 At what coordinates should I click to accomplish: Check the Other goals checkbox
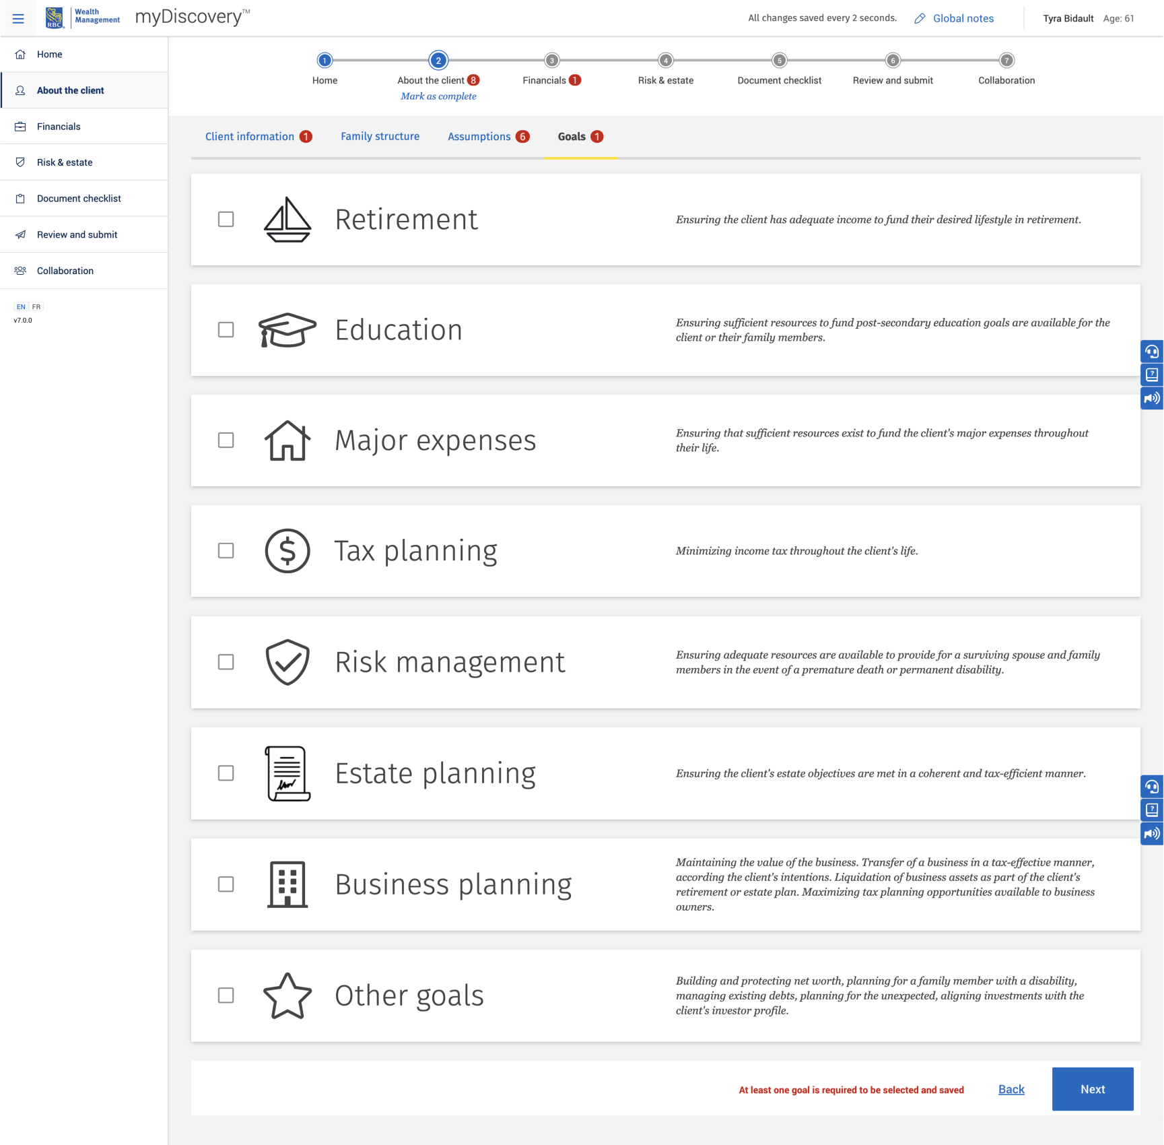[x=226, y=995]
